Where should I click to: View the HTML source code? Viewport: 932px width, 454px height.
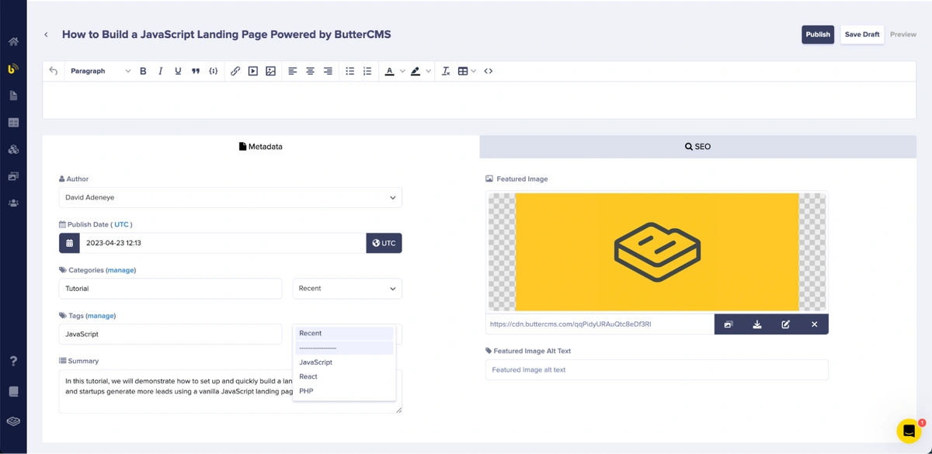pos(489,71)
